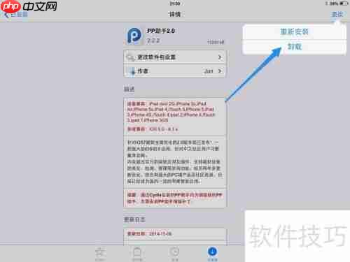
Task: Tap the 更改 button at the top right
Action: coord(337,14)
